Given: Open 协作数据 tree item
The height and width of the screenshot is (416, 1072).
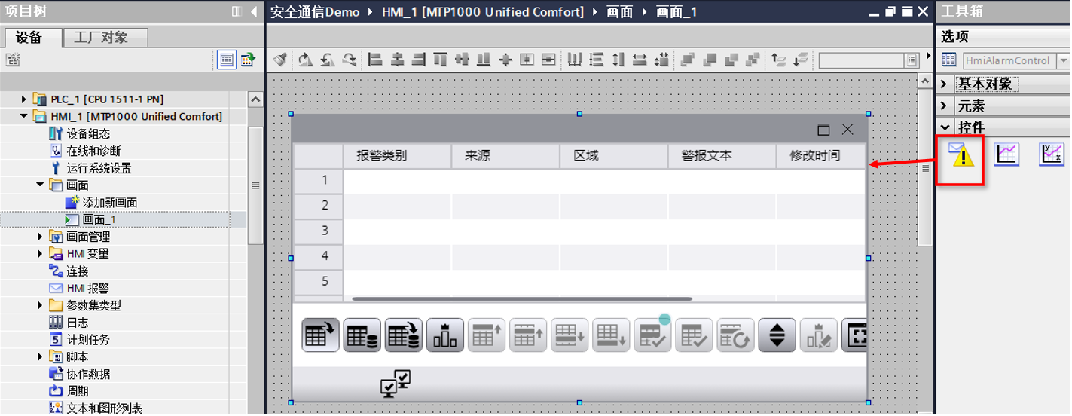Looking at the screenshot, I should pyautogui.click(x=88, y=374).
